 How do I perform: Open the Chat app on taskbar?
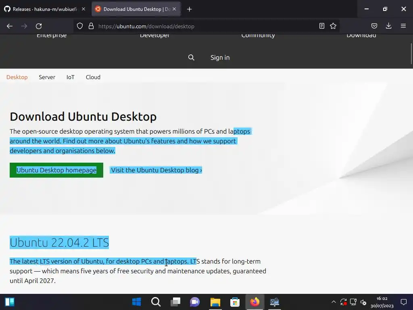point(195,302)
